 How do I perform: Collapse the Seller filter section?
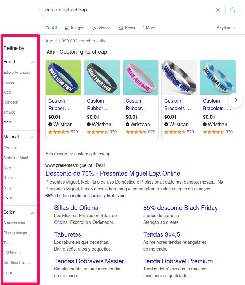pyautogui.click(x=32, y=213)
